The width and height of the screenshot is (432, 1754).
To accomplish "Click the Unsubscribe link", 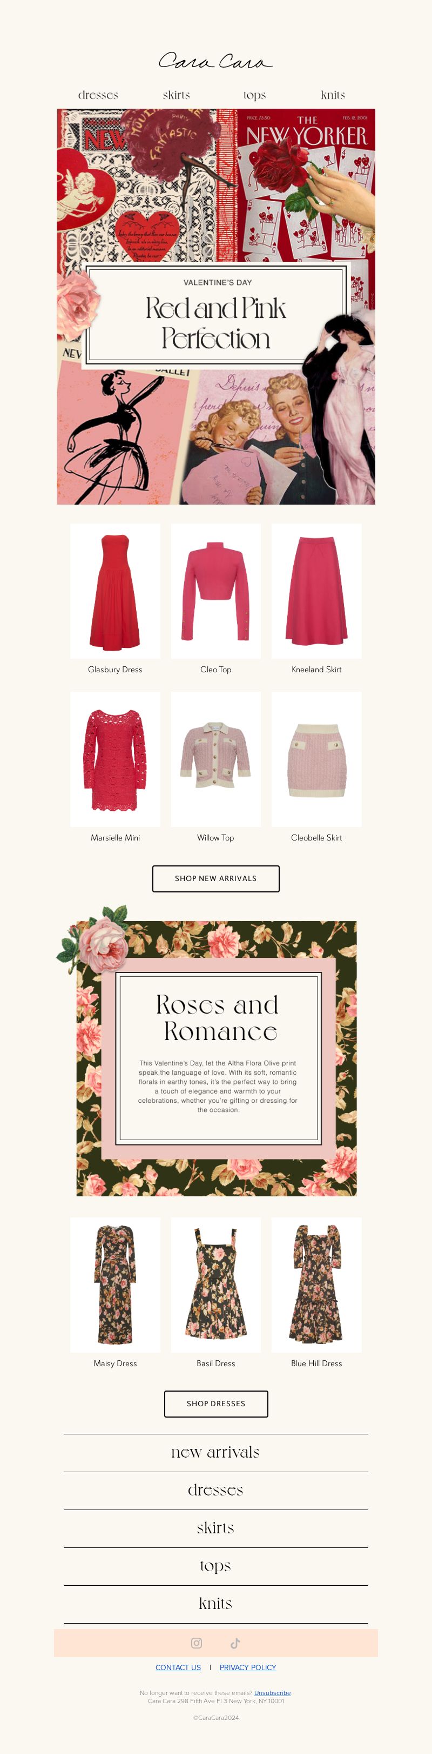I will tap(272, 1693).
